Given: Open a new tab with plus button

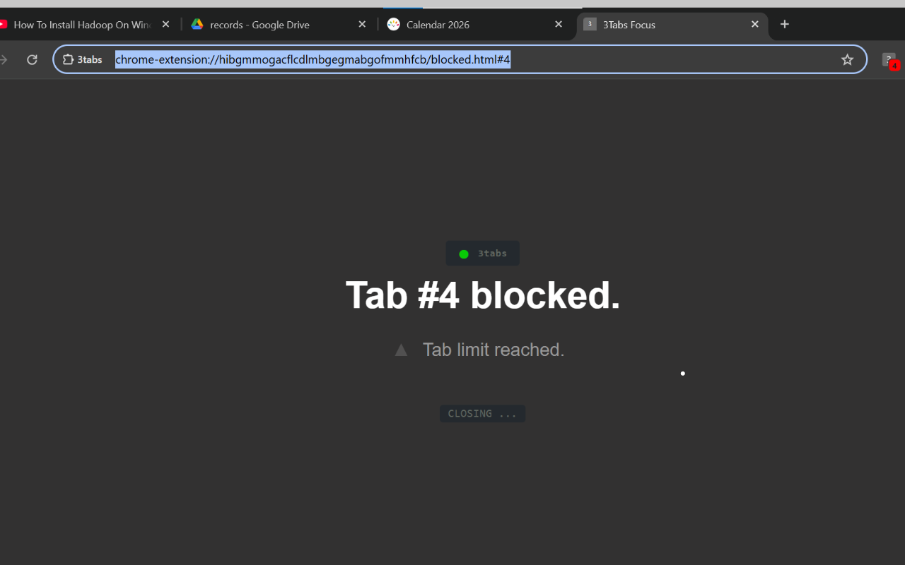Looking at the screenshot, I should [x=785, y=24].
